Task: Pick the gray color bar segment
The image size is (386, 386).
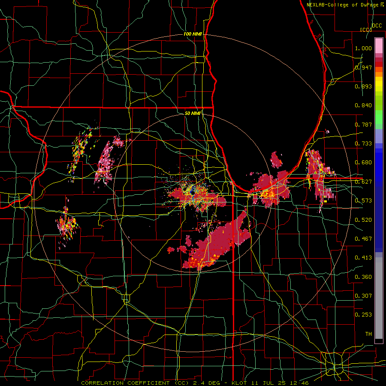Action: (x=379, y=298)
